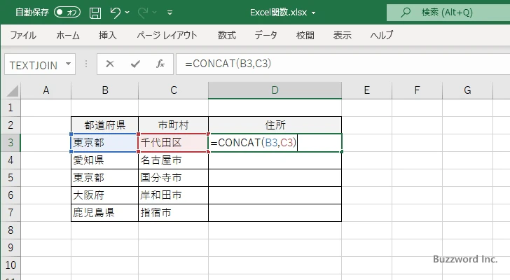Click the greyed-out Redo icon
The image size is (510, 280).
(143, 13)
